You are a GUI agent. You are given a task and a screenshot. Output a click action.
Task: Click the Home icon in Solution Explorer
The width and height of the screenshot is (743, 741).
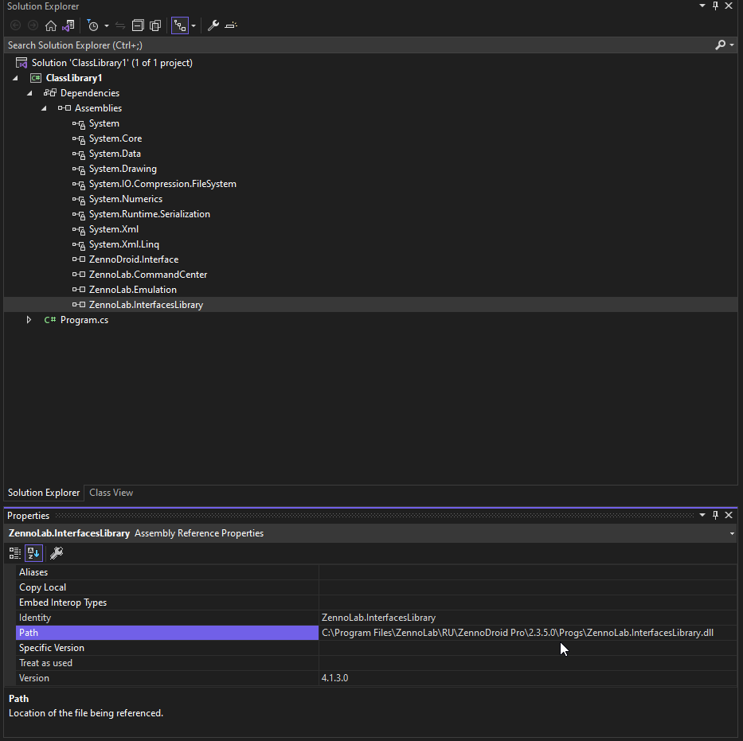pos(51,25)
